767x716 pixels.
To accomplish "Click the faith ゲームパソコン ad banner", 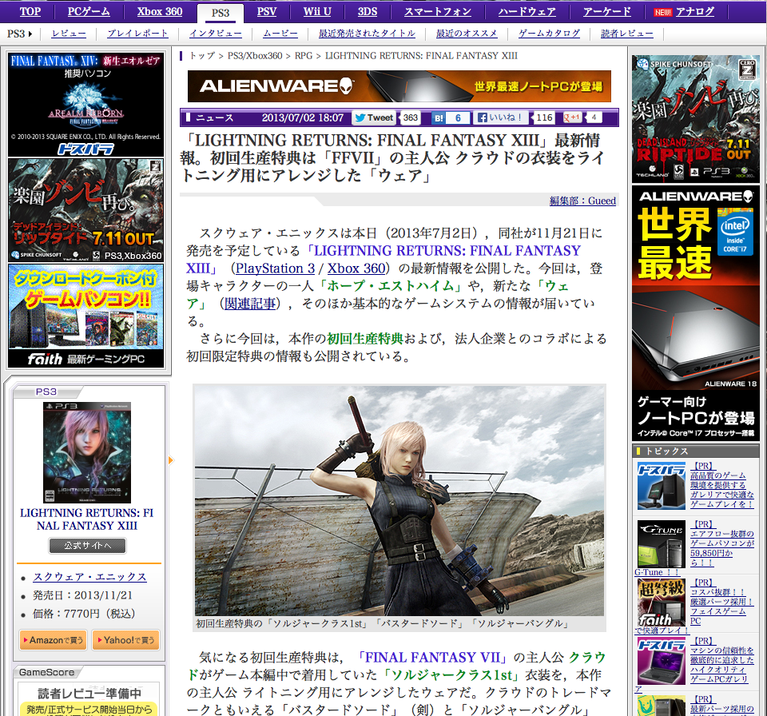I will point(85,316).
